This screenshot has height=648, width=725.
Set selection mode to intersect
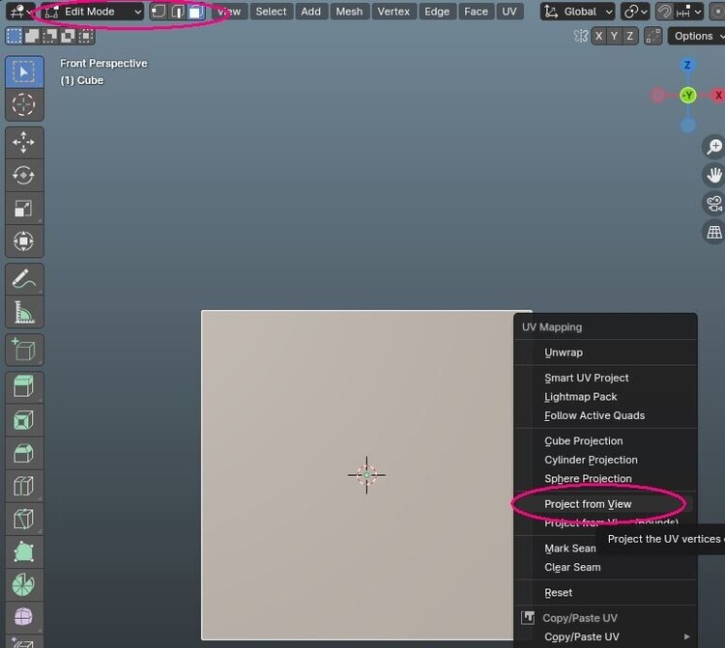[x=86, y=36]
